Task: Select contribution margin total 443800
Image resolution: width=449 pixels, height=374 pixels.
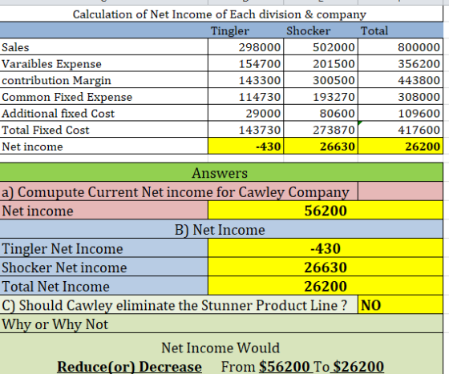Action: pos(400,80)
